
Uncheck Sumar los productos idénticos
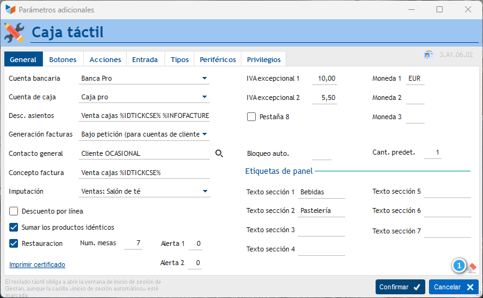[14, 227]
